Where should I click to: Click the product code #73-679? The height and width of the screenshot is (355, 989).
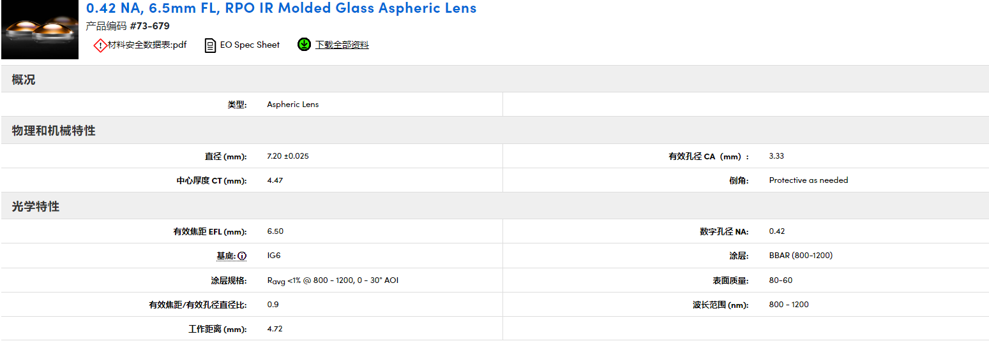pos(149,26)
